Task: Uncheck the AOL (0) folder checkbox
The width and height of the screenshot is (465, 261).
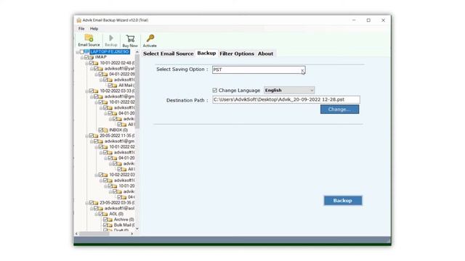Action: pos(101,214)
